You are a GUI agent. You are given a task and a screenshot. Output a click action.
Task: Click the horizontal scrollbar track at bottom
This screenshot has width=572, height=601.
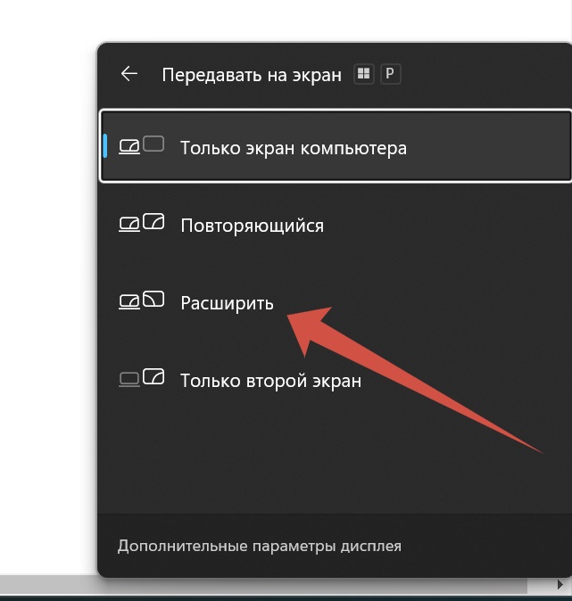[x=263, y=585]
